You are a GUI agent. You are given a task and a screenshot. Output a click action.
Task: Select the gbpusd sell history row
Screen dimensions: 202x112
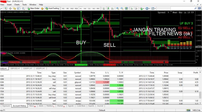click(x=100, y=82)
